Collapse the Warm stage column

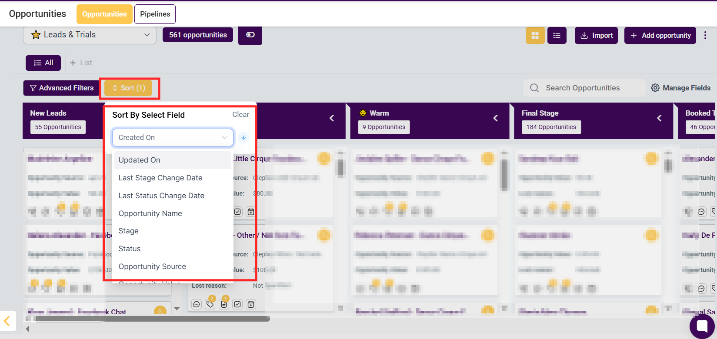495,118
